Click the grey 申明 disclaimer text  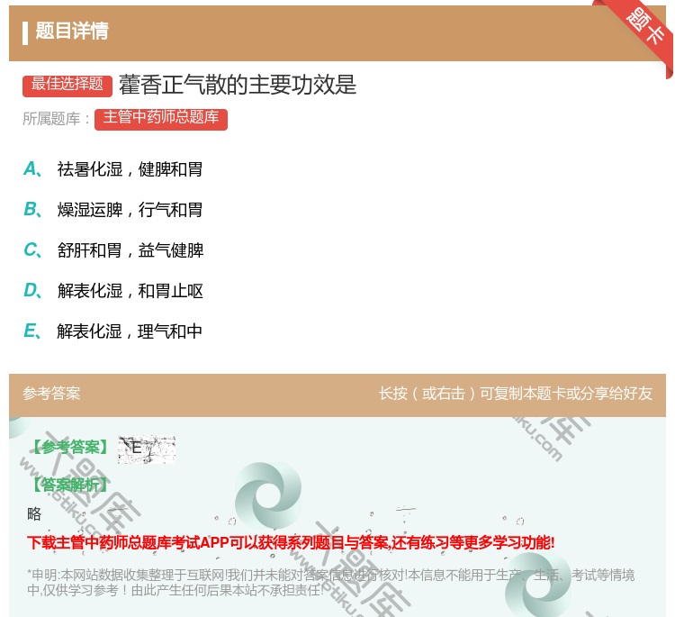[x=330, y=583]
